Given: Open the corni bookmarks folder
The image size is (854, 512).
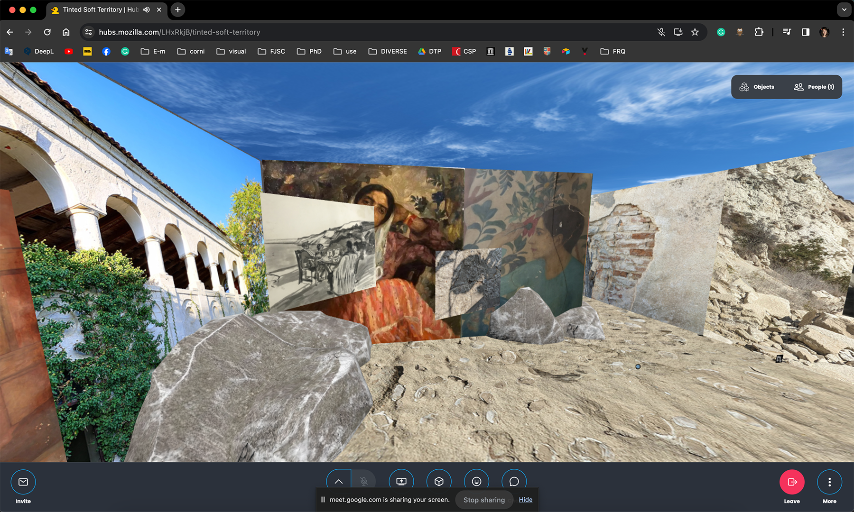Looking at the screenshot, I should point(191,51).
